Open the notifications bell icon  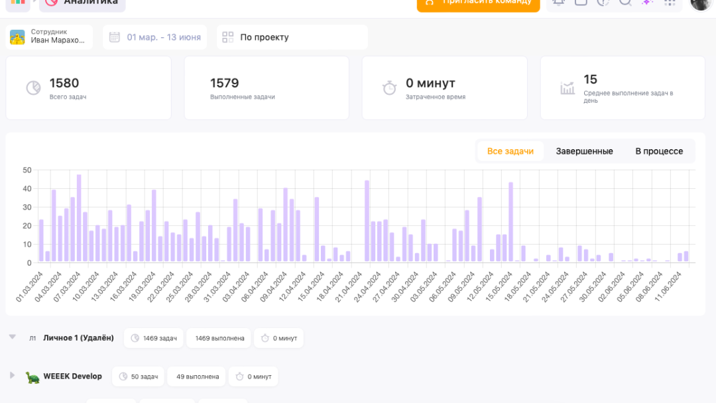(x=558, y=3)
